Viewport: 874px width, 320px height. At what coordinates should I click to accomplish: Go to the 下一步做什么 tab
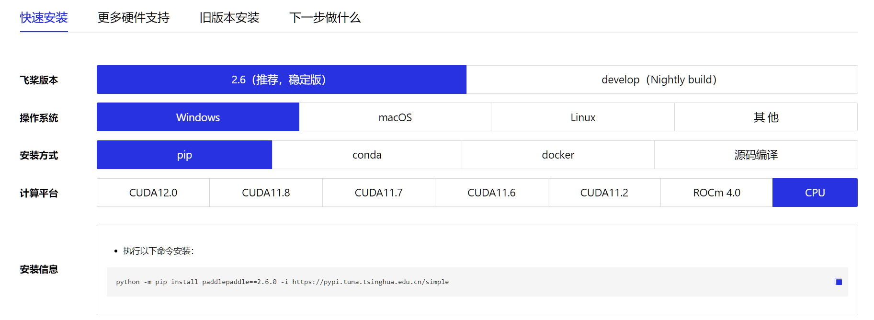click(325, 18)
